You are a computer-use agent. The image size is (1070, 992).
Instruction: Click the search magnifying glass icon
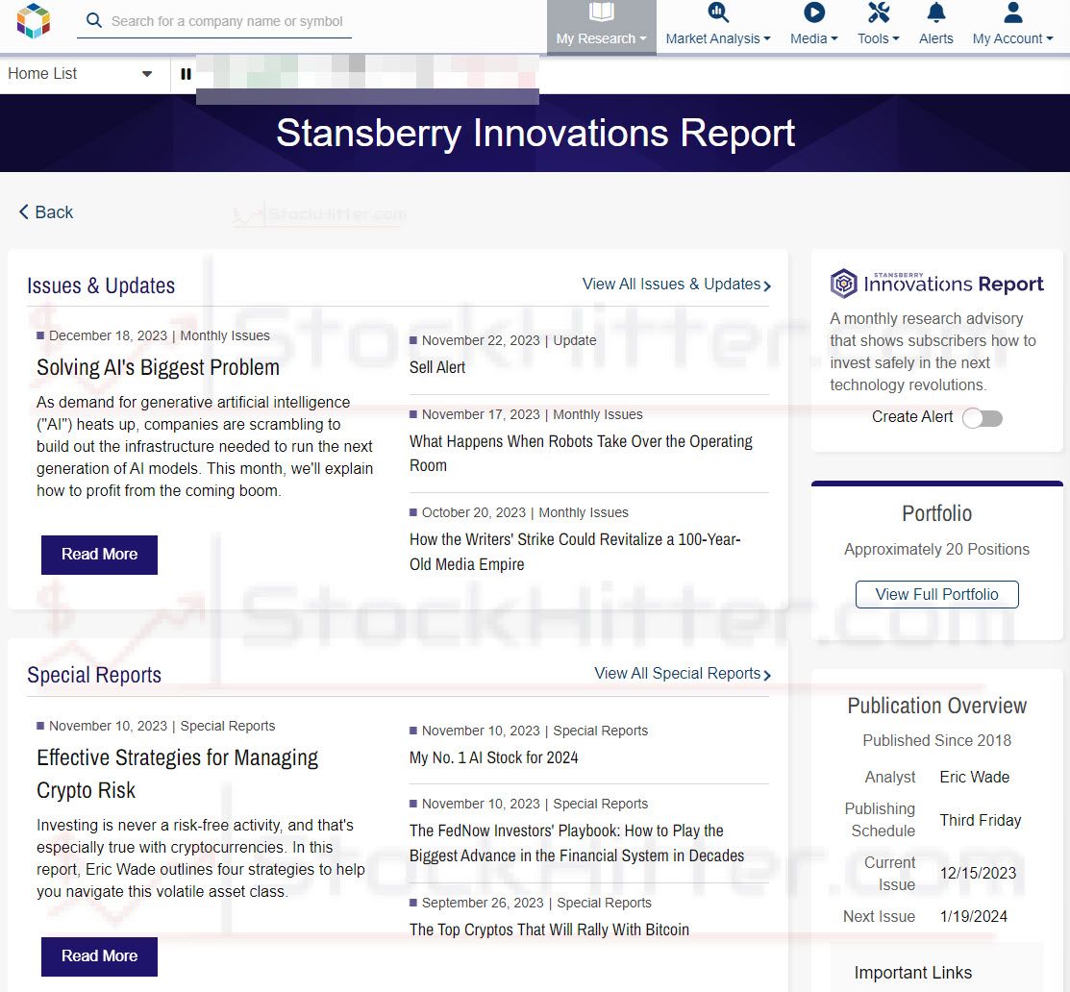93,20
